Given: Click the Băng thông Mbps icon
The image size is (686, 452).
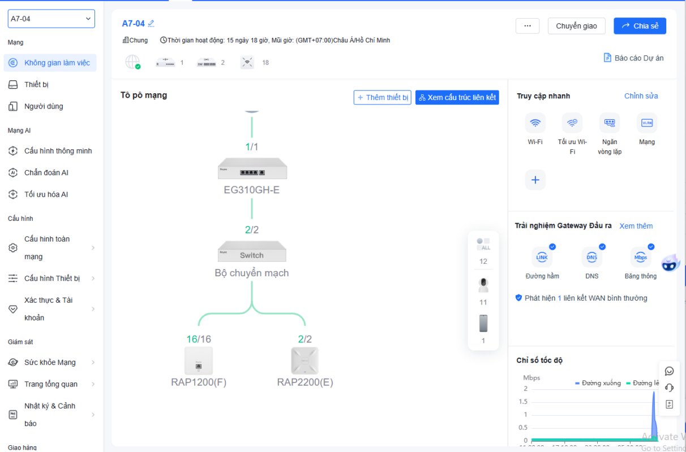Looking at the screenshot, I should (641, 257).
